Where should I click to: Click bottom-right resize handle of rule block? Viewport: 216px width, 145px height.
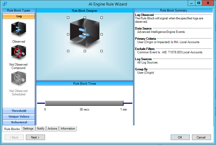tap(101, 51)
